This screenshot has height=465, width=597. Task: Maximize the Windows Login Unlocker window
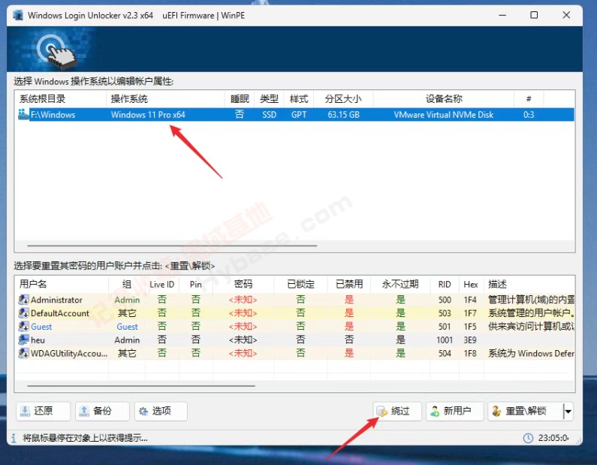pyautogui.click(x=534, y=15)
